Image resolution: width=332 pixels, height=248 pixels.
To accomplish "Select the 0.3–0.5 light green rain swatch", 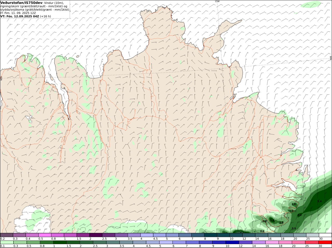I will pos(20,242).
